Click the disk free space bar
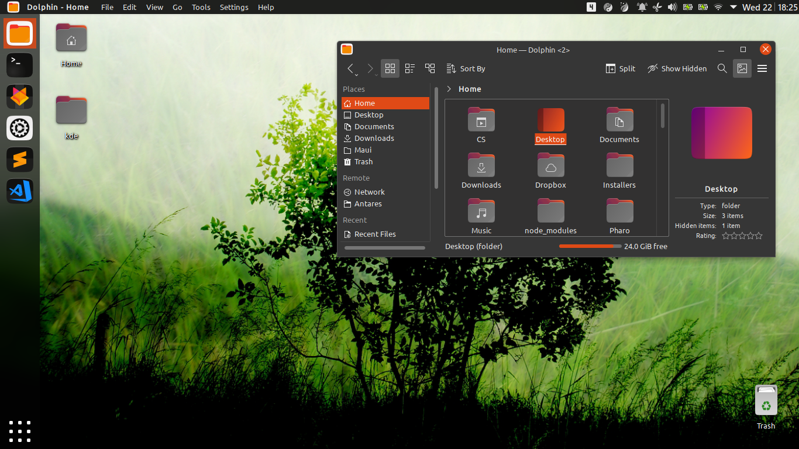The height and width of the screenshot is (449, 799). click(590, 246)
